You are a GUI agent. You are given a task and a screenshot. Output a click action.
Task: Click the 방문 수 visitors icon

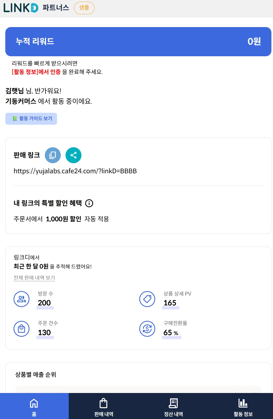21,299
